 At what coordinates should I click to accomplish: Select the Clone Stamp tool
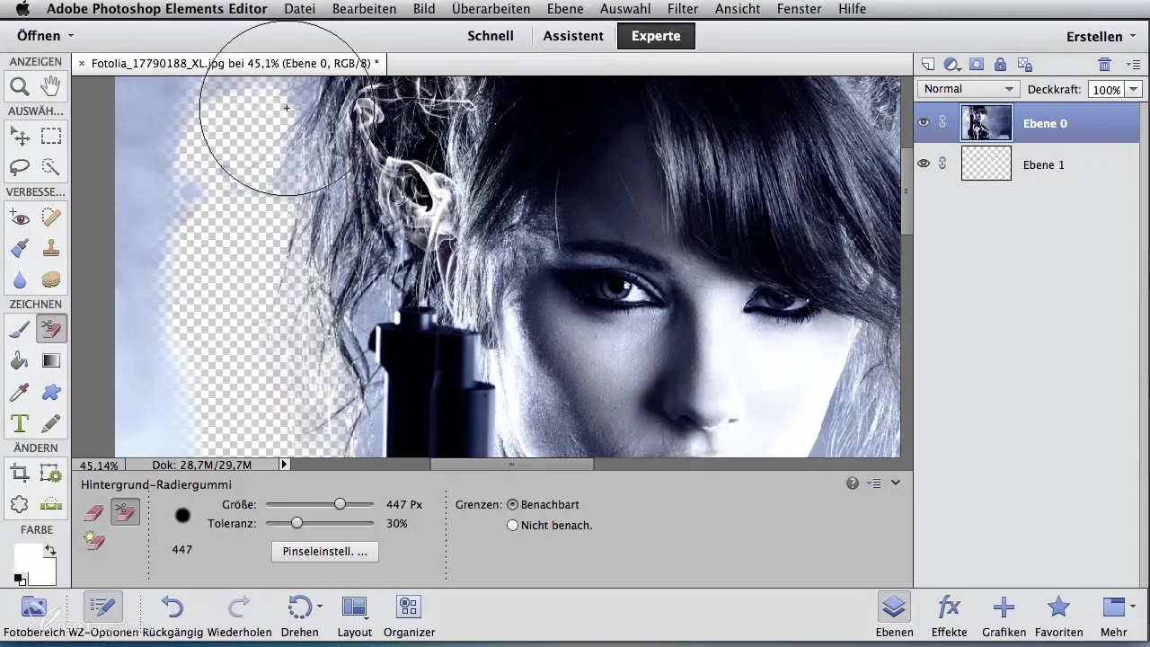pyautogui.click(x=51, y=248)
